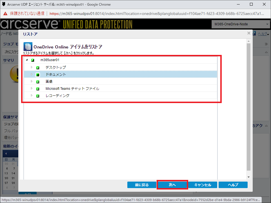Select the m365user01 root label
The height and width of the screenshot is (203, 271).
(x=50, y=60)
